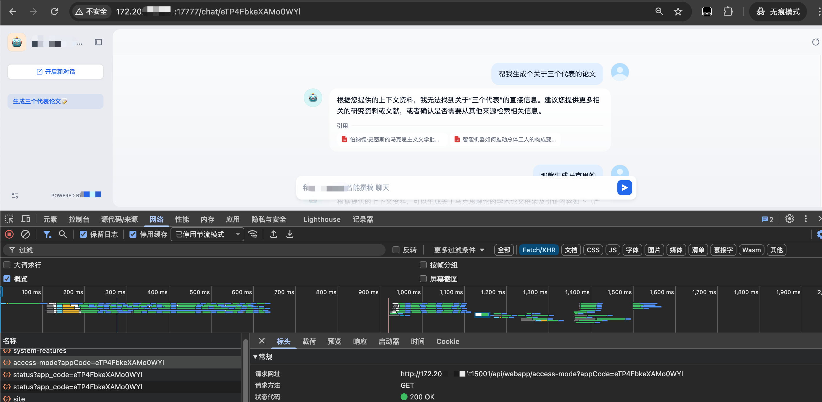
Task: Click the network filter funnel icon
Action: (x=47, y=234)
